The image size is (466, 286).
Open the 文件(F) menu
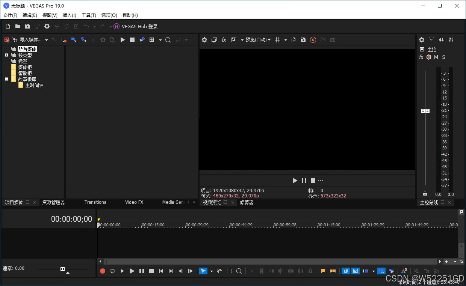[x=10, y=15]
